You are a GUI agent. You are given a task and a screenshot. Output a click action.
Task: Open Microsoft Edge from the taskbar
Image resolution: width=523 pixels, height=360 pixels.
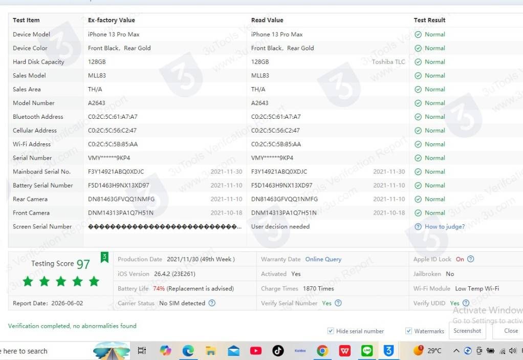tap(188, 351)
